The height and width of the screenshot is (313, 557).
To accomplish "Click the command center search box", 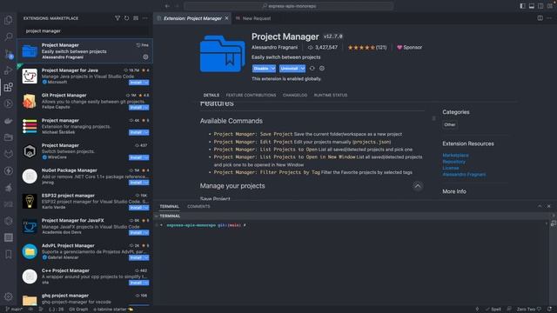I will 288,6.
